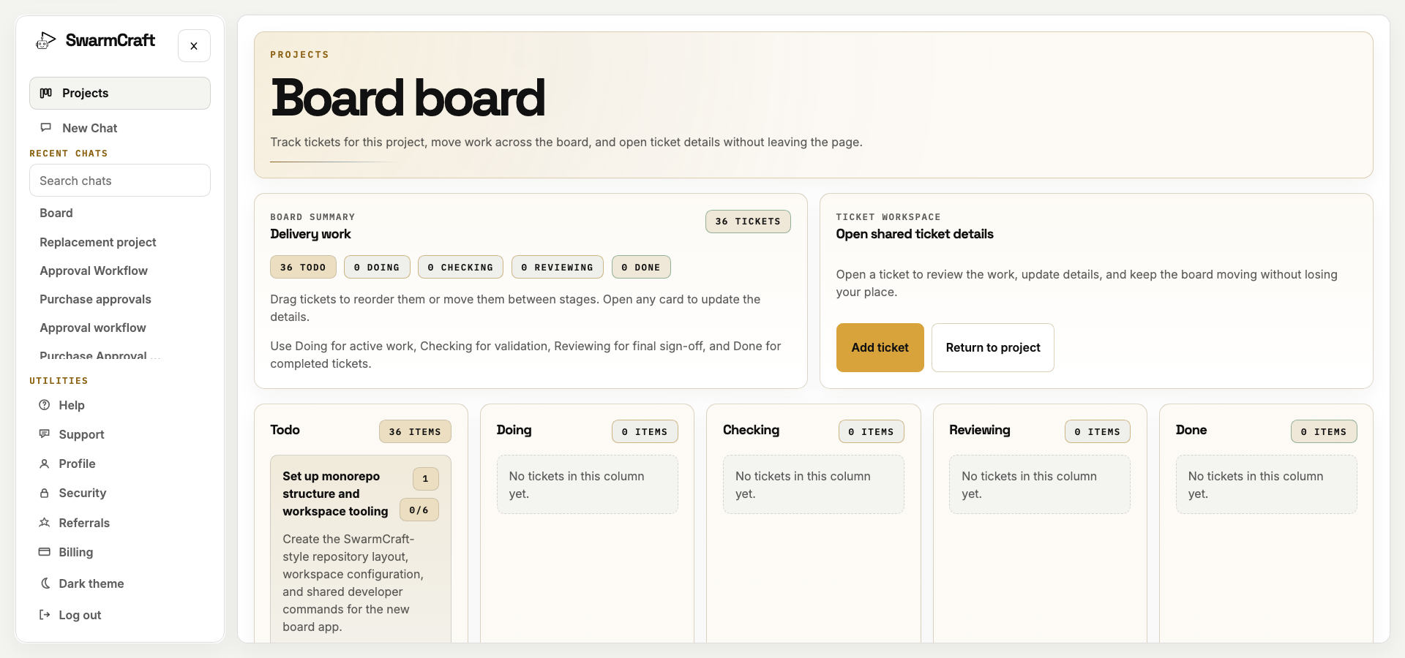
Task: Click the Todo column heading
Action: pyautogui.click(x=285, y=430)
